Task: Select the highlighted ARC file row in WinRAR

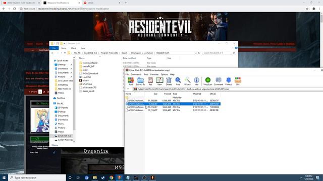Action: tap(173, 104)
